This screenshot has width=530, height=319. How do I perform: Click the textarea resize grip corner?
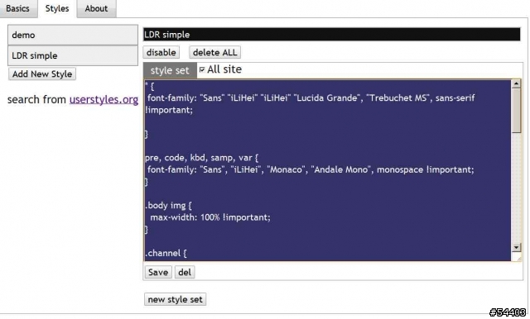518,258
